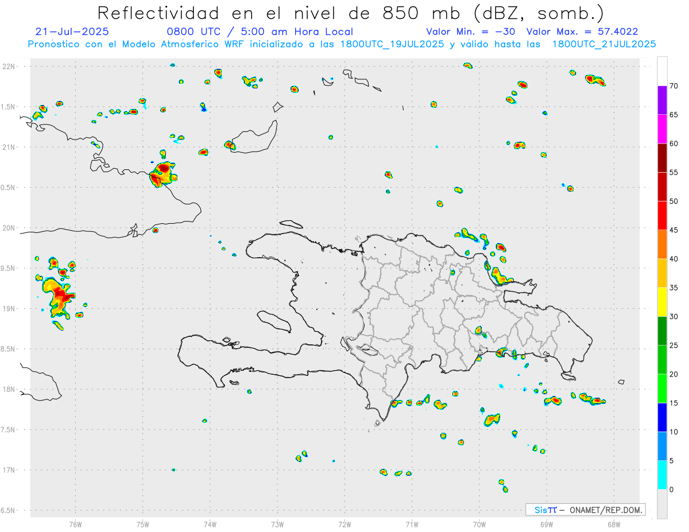Screen dimensions: 689x532
Task: Click the longitude axis label '70W'
Action: tap(479, 523)
